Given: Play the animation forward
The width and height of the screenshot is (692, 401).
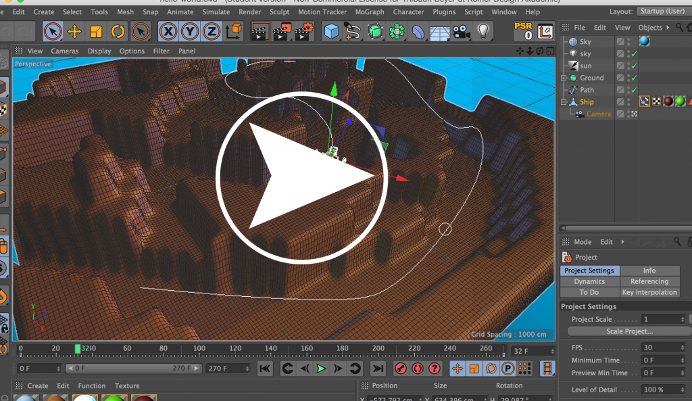Looking at the screenshot, I should coord(321,369).
